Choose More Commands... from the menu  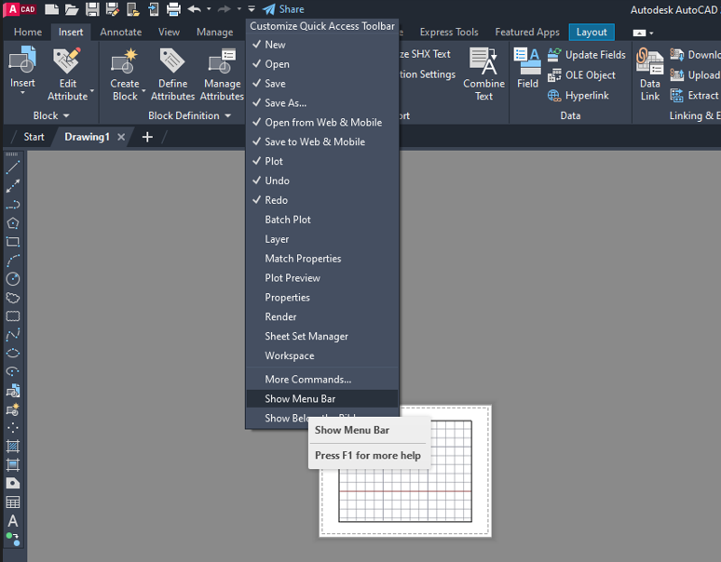pos(322,380)
